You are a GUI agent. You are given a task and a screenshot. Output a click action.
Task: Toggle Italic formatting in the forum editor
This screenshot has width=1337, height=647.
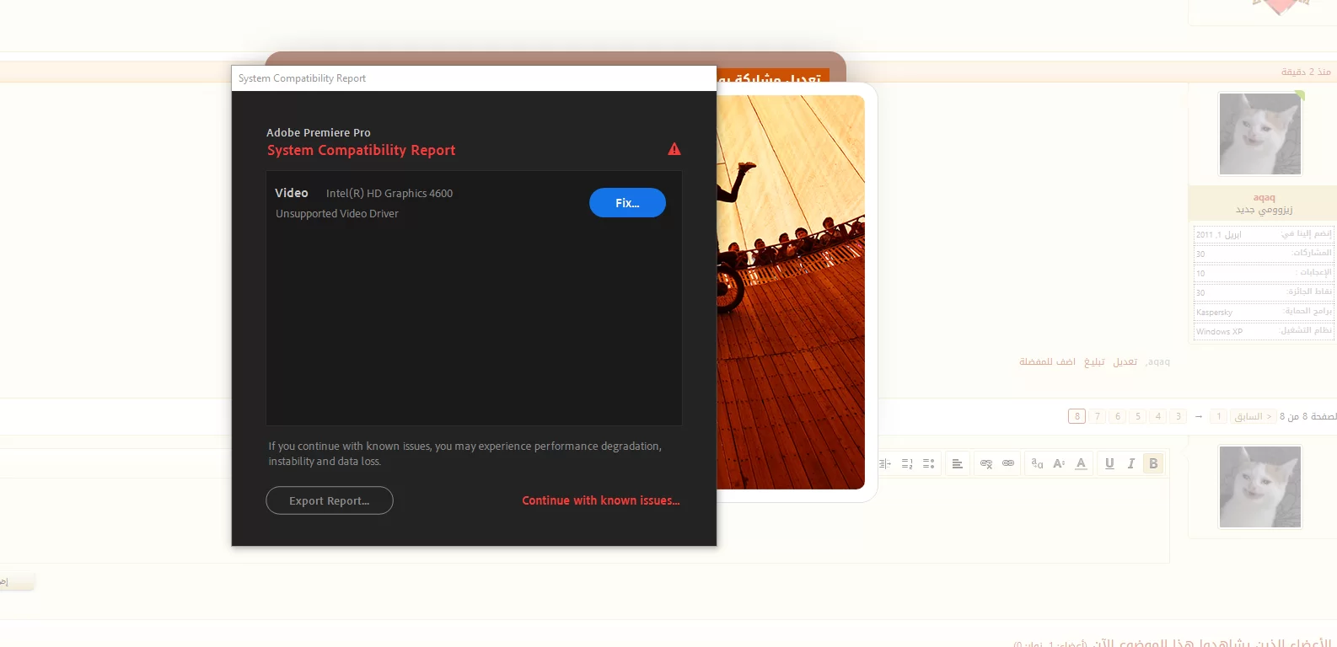[1131, 463]
